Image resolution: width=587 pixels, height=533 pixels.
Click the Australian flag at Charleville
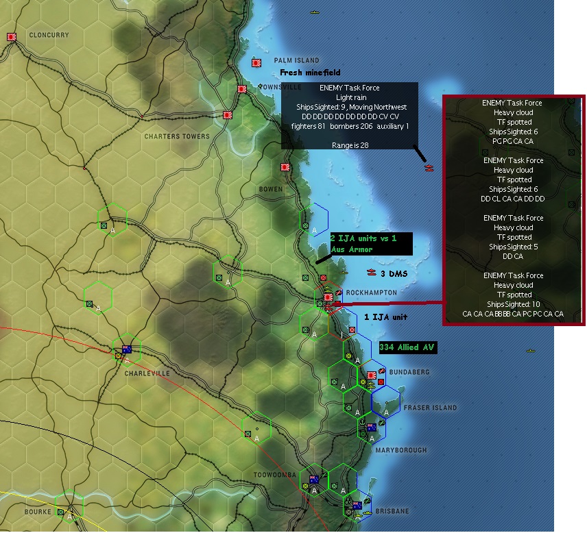click(x=127, y=349)
